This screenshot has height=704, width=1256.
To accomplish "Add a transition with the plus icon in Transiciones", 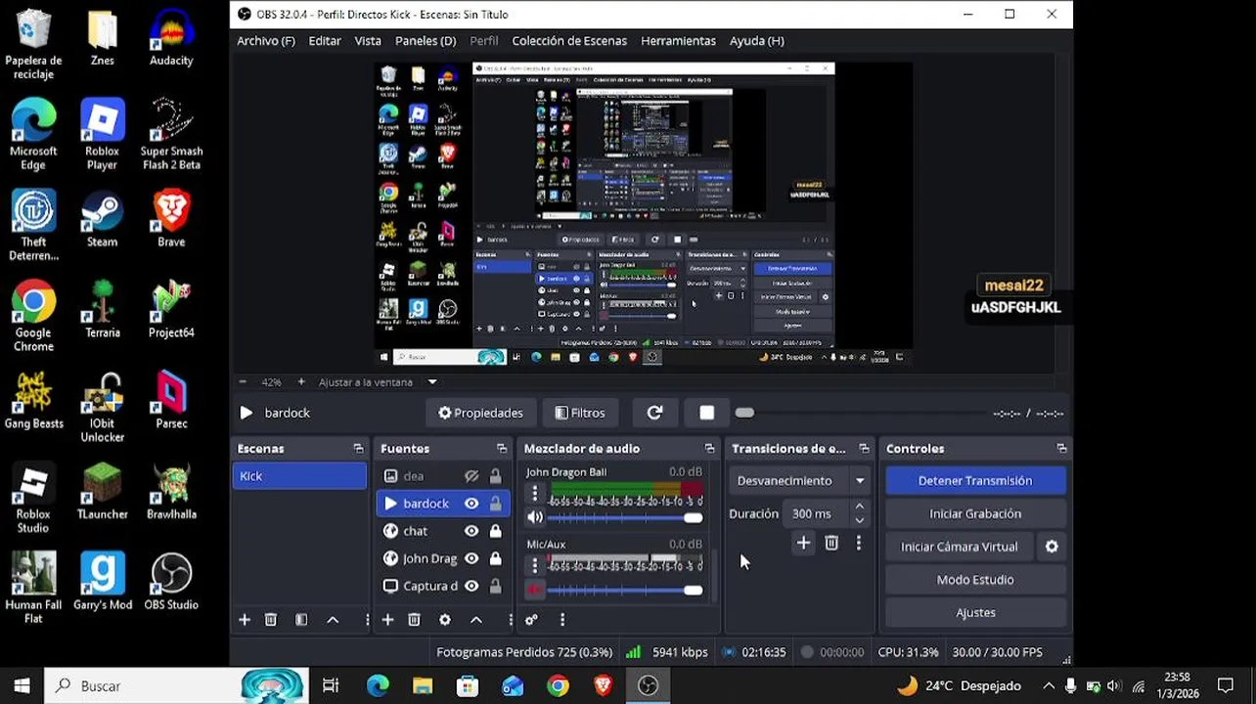I will (x=803, y=543).
